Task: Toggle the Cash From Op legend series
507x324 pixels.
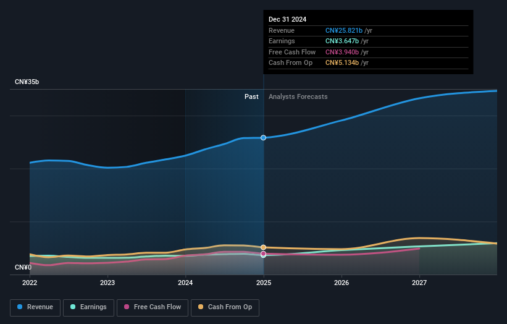Action: 225,307
